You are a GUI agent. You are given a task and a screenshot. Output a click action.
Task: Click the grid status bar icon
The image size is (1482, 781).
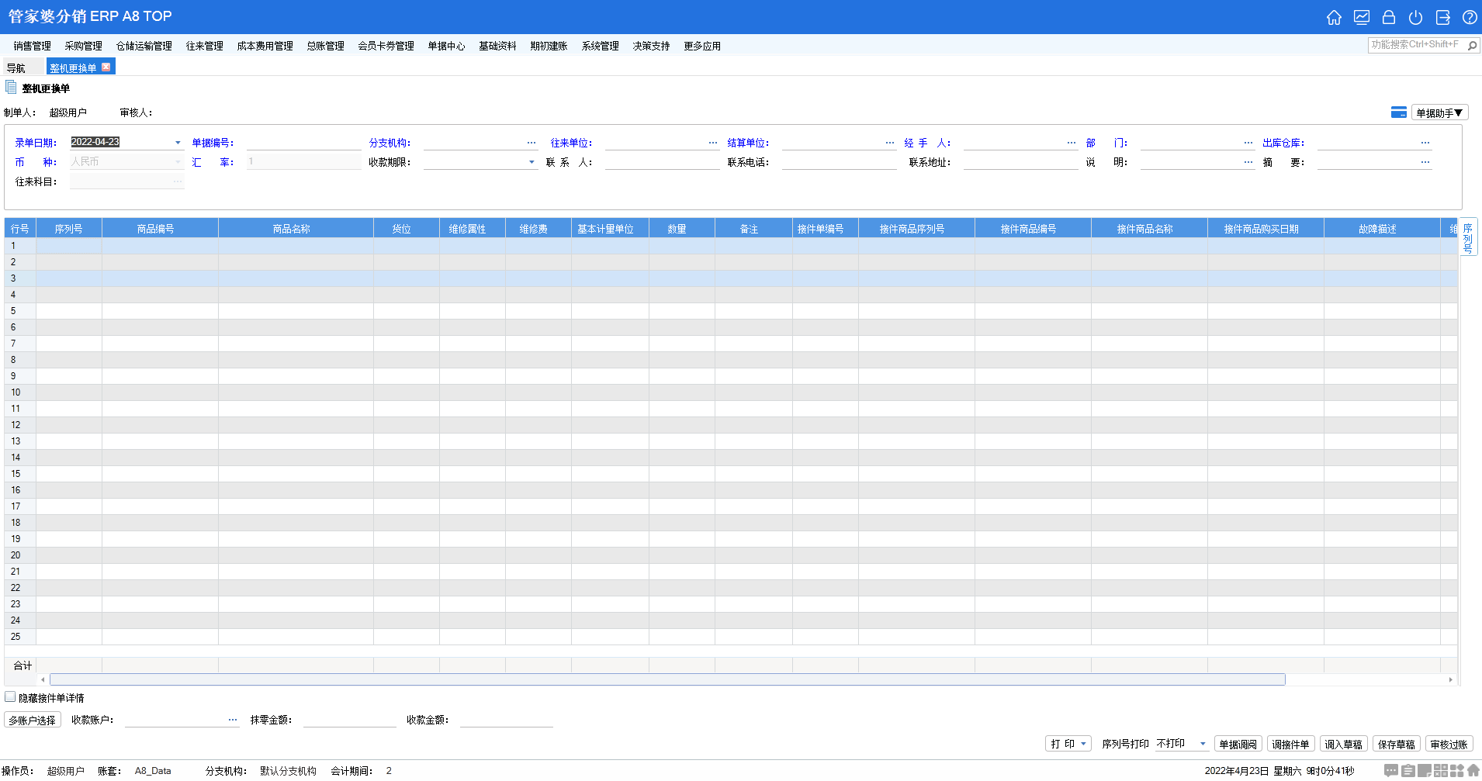point(1441,770)
